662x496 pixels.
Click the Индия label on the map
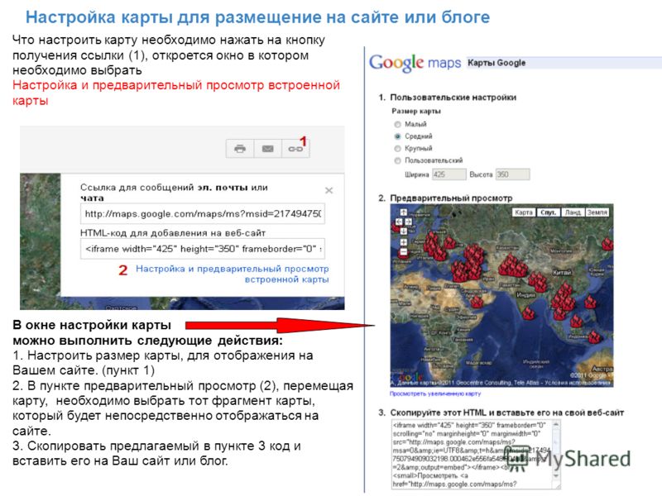tap(526, 295)
